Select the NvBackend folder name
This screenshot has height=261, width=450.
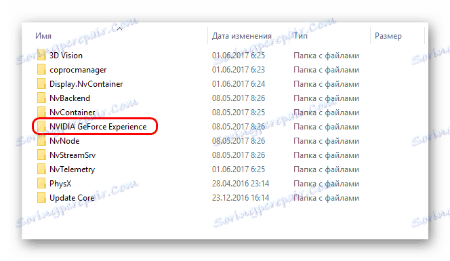pyautogui.click(x=70, y=98)
